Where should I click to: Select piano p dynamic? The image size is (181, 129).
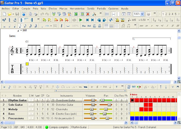pyautogui.click(x=152, y=26)
